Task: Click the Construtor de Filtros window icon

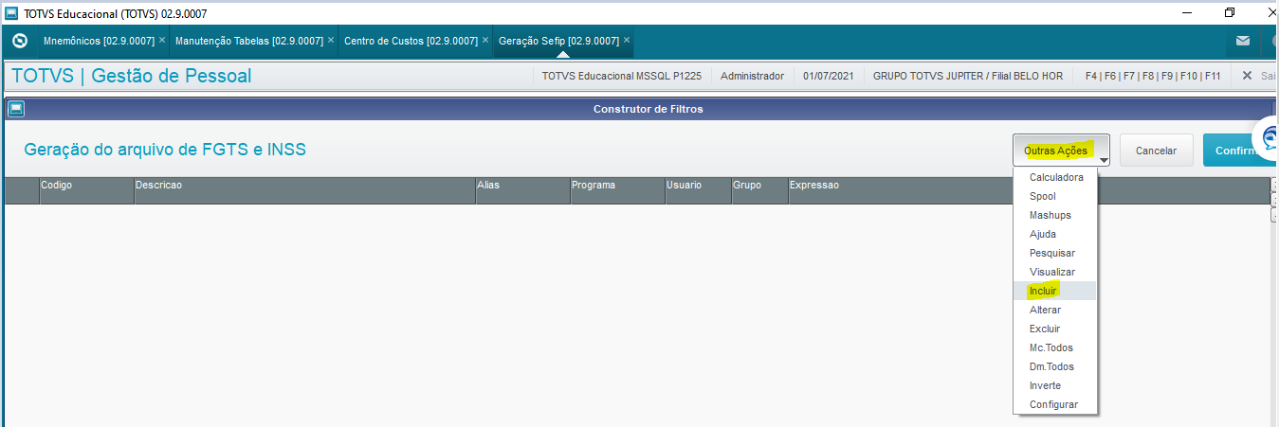Action: point(16,109)
